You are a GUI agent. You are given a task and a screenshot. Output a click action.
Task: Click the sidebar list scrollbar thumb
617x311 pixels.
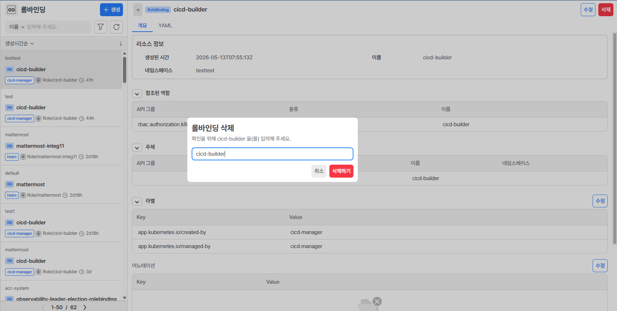tap(124, 69)
